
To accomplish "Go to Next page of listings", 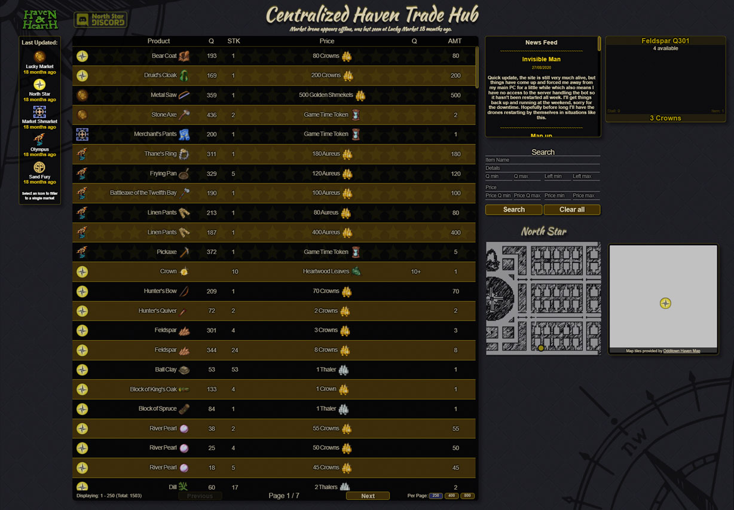I will click(368, 496).
